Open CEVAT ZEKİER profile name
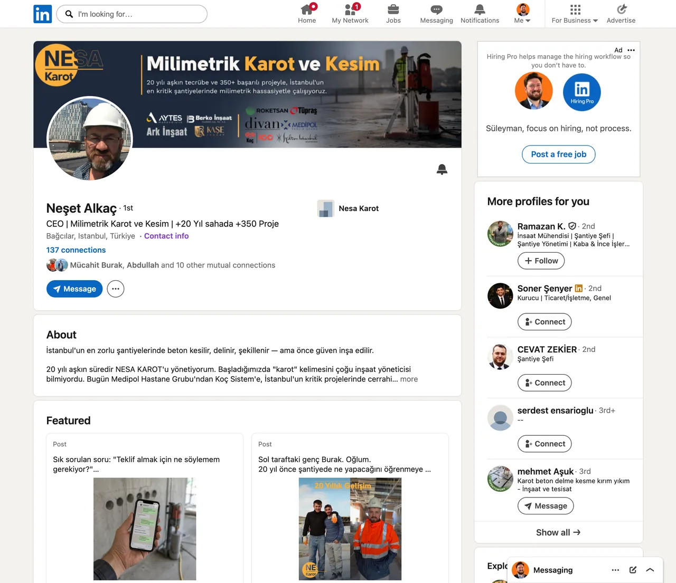This screenshot has width=676, height=583. point(547,349)
